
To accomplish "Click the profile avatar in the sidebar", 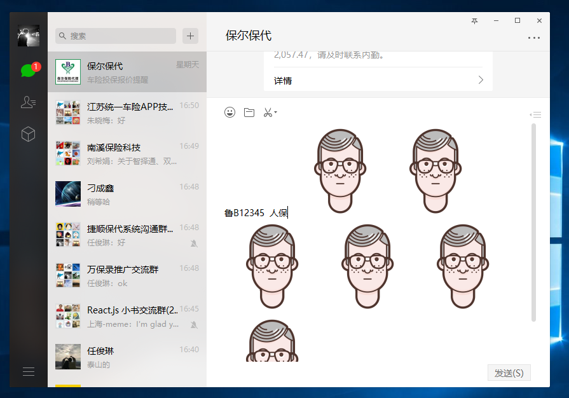I will click(29, 36).
